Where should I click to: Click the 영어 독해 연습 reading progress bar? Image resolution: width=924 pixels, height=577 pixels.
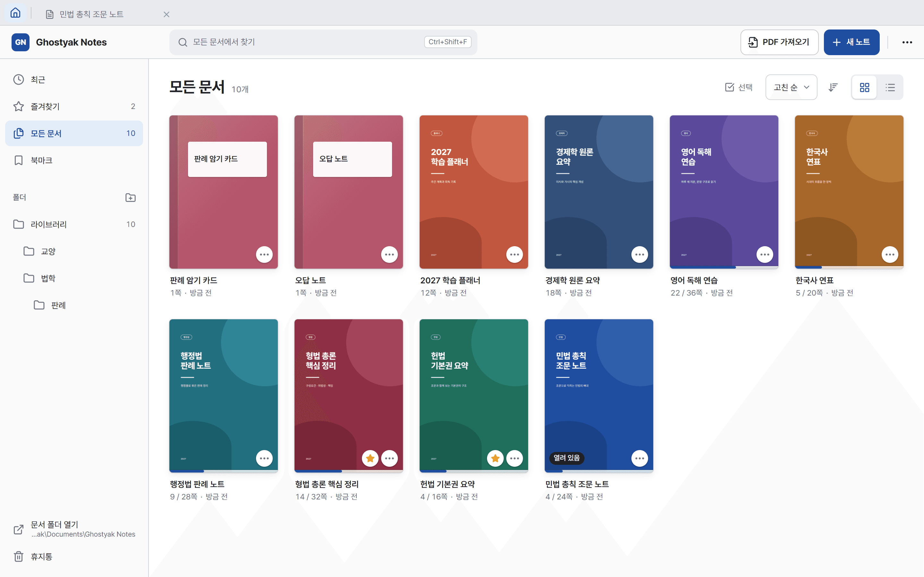[724, 267]
